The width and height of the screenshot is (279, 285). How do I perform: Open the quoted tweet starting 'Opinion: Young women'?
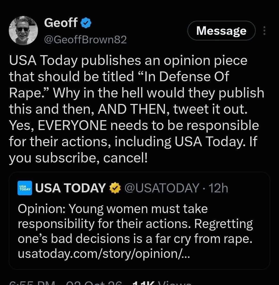coord(139,221)
